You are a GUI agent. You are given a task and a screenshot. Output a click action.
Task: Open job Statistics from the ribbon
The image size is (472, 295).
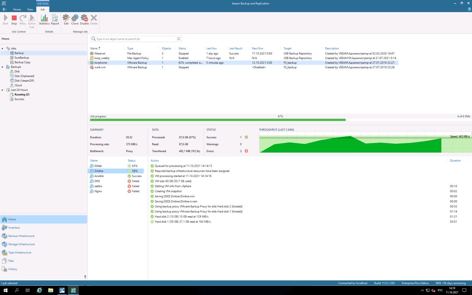coord(44,20)
